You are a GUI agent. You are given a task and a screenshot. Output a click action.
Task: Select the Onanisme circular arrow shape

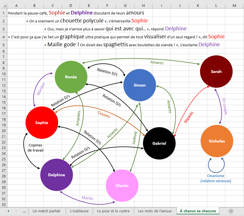(x=216, y=164)
